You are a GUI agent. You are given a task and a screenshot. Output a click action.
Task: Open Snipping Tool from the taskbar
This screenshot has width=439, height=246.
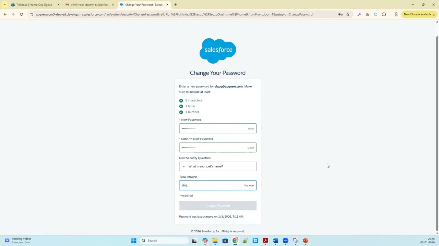pyautogui.click(x=295, y=241)
